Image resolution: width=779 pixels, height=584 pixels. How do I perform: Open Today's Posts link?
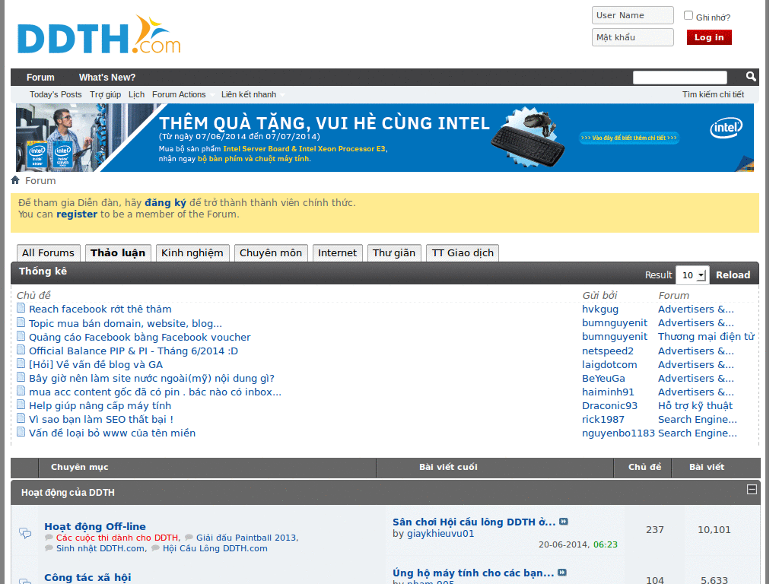click(56, 94)
